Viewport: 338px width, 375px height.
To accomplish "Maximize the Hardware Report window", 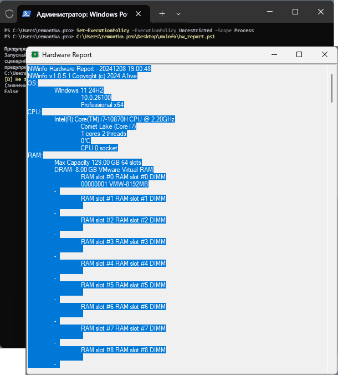I will pos(299,54).
